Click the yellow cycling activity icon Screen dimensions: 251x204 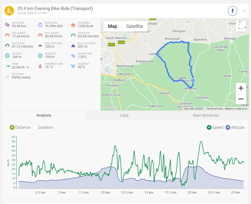(9, 11)
